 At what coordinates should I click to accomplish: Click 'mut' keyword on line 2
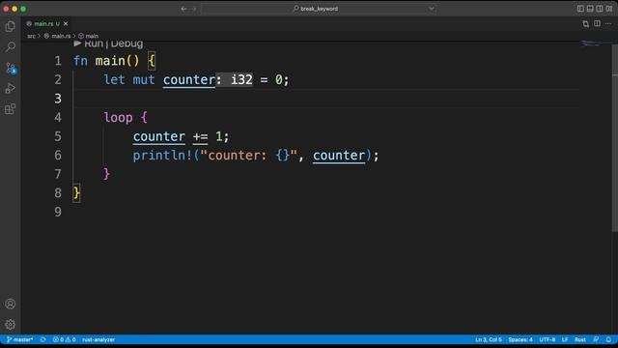pyautogui.click(x=144, y=79)
